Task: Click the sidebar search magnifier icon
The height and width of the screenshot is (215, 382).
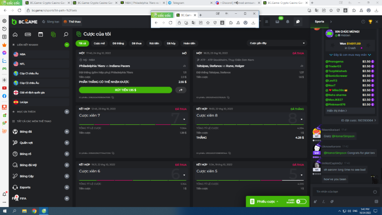Action: coord(66,34)
